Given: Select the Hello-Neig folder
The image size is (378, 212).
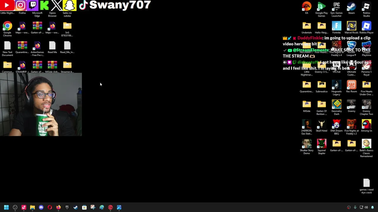Looking at the screenshot, I should tap(322, 28).
